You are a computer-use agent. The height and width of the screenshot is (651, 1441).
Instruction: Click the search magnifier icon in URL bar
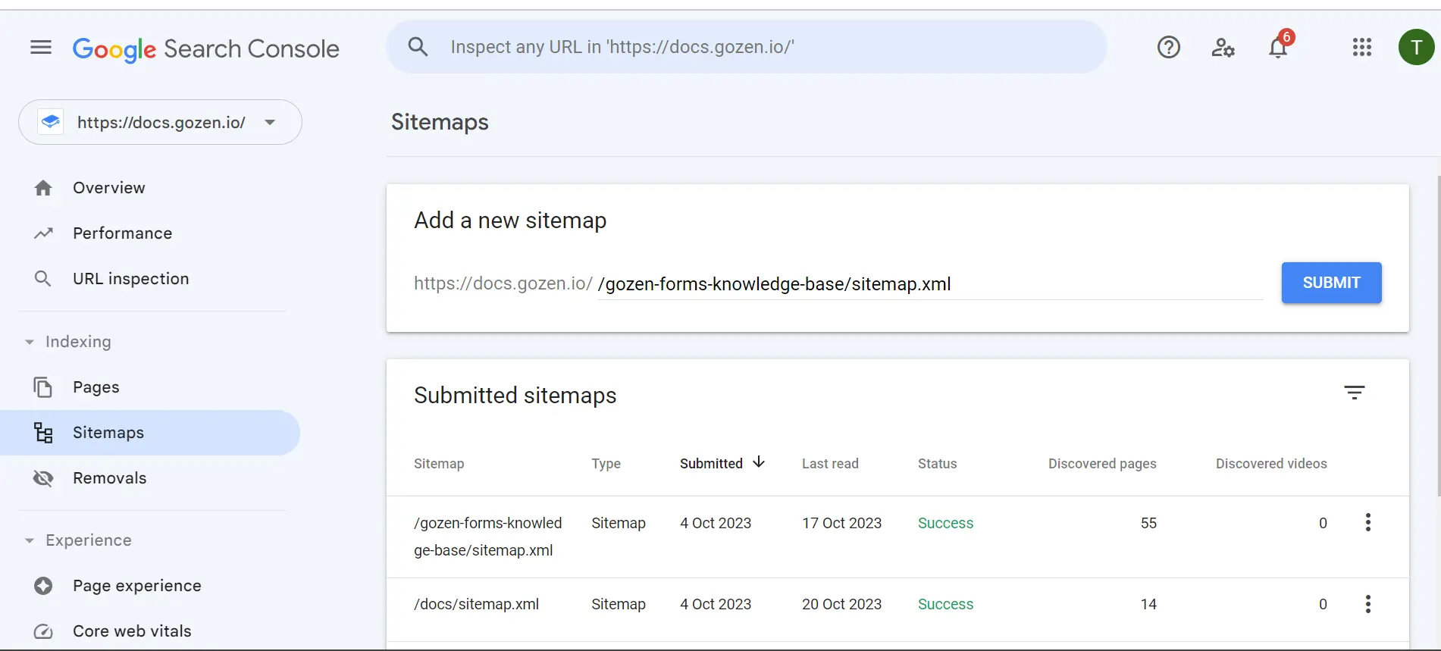point(418,47)
